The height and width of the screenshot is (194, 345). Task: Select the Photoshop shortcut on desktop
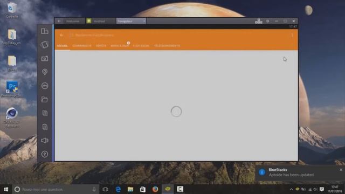(12, 89)
